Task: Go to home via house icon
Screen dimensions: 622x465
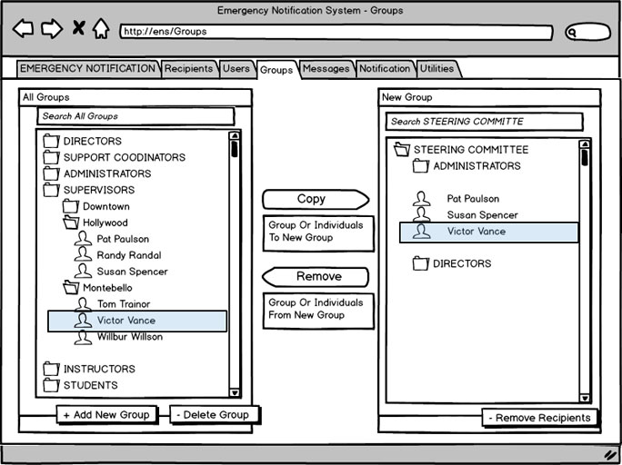Action: point(101,29)
